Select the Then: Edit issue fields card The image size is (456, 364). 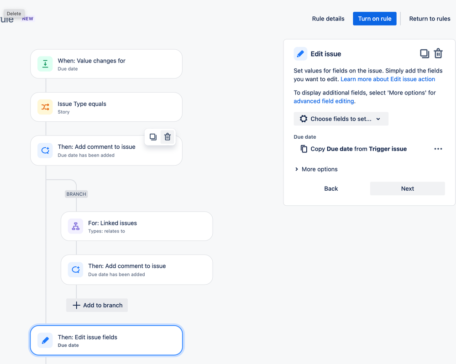tap(106, 340)
